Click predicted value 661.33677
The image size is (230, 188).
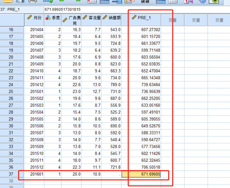(x=141, y=43)
